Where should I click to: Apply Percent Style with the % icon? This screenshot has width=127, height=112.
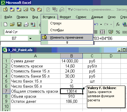[118, 32]
